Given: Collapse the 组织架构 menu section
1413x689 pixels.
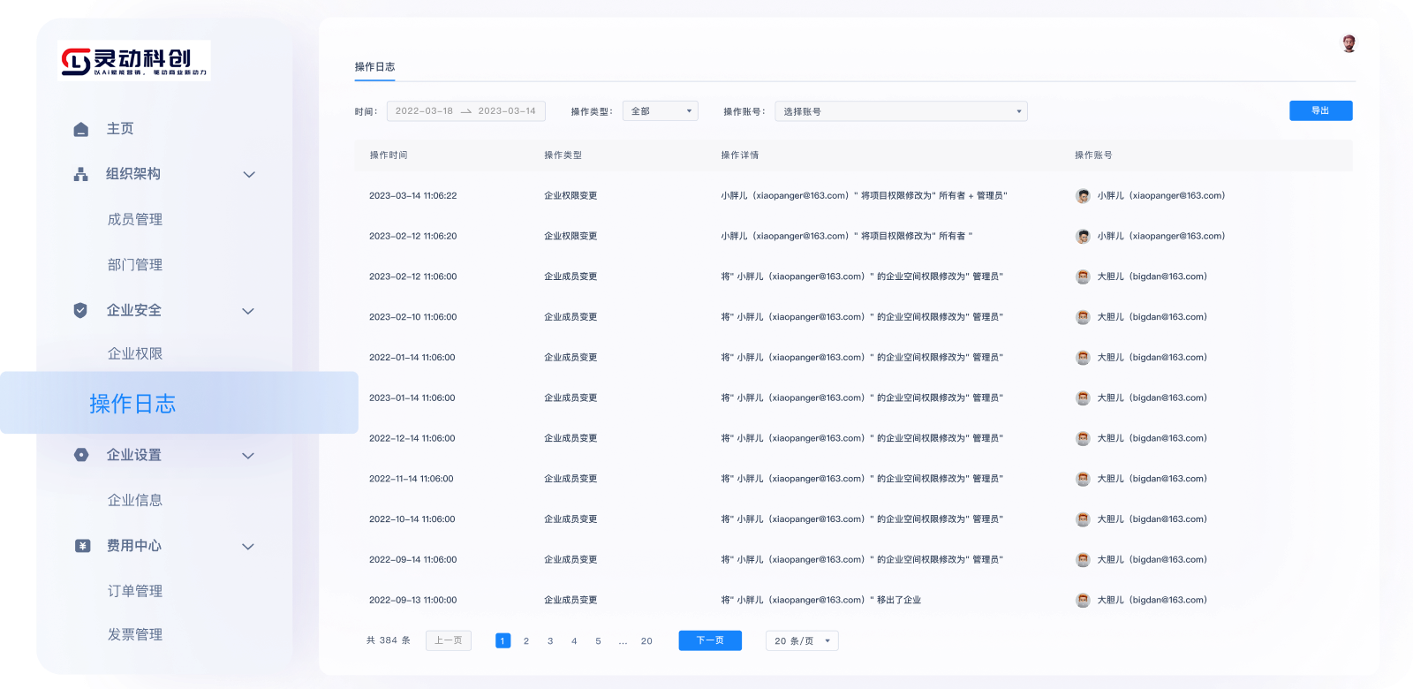Looking at the screenshot, I should pyautogui.click(x=249, y=175).
